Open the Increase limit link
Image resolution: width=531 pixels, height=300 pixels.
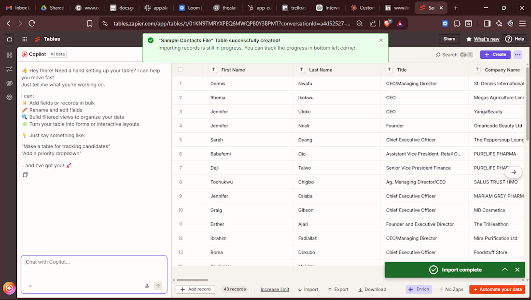(x=275, y=289)
